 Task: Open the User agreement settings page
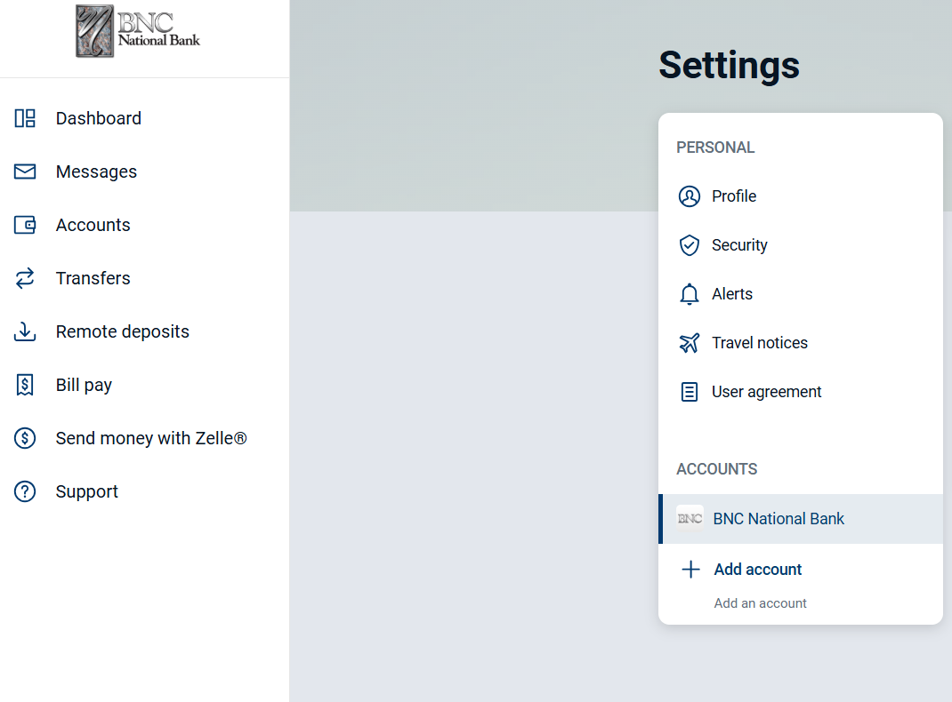[x=766, y=392]
